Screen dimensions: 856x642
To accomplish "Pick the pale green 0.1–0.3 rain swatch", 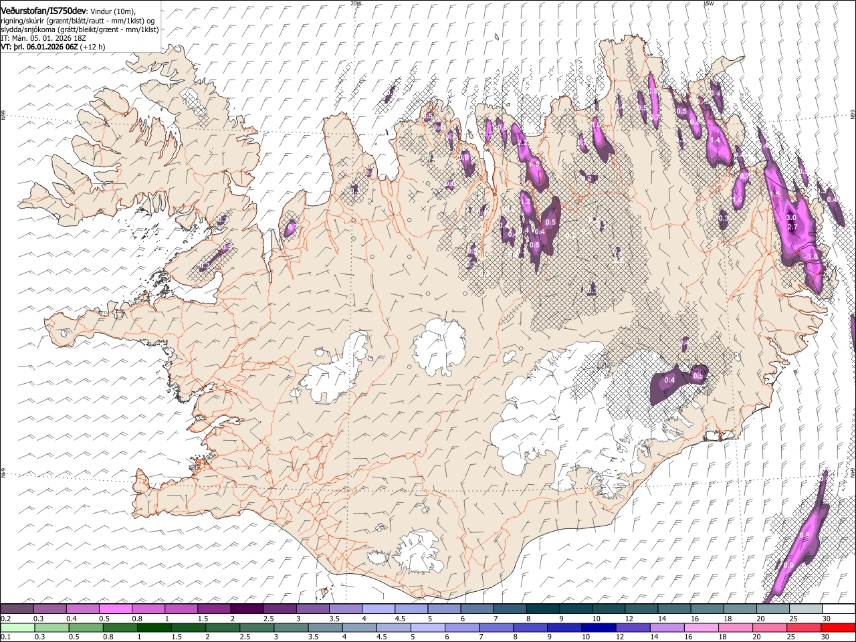I will 17,627.
